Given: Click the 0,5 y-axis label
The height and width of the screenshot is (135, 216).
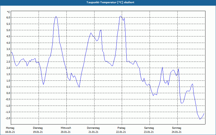Looking at the screenshot, I should pyautogui.click(x=8, y=87).
